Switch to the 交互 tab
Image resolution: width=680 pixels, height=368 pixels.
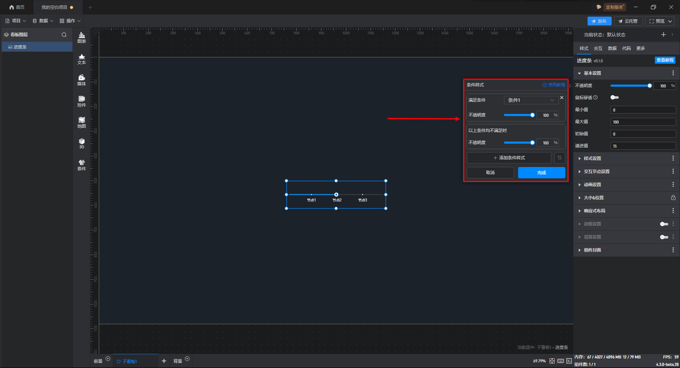pyautogui.click(x=598, y=48)
